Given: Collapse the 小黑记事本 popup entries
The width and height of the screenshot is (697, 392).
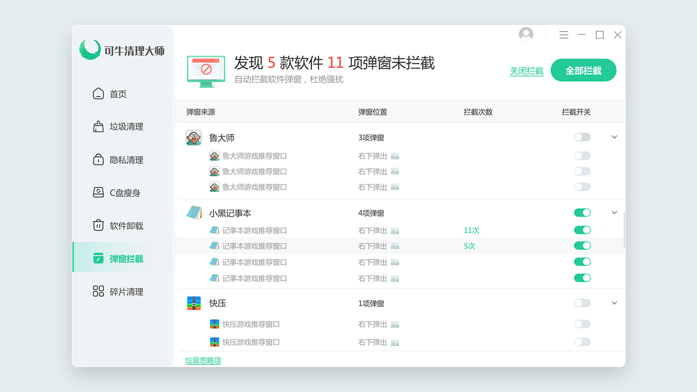Looking at the screenshot, I should [614, 212].
